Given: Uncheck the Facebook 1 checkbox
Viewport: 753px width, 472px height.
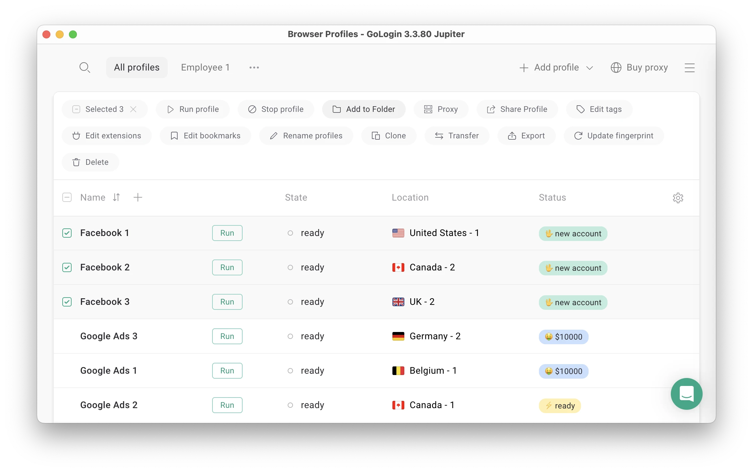Looking at the screenshot, I should tap(67, 233).
